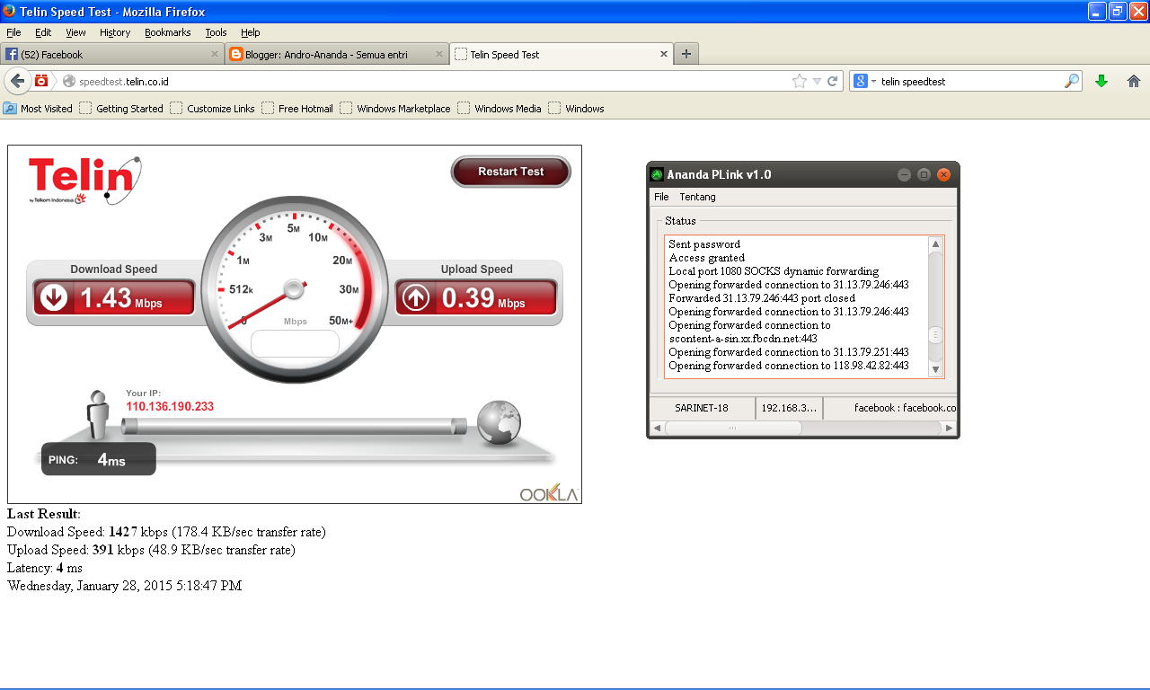
Task: Click the Wednesday, January 28, 2015 timestamp
Action: click(124, 586)
